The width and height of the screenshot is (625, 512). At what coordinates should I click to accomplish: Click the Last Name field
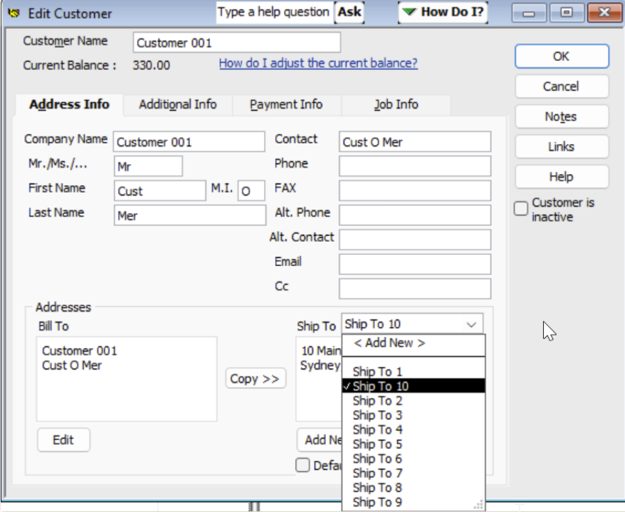pos(190,215)
